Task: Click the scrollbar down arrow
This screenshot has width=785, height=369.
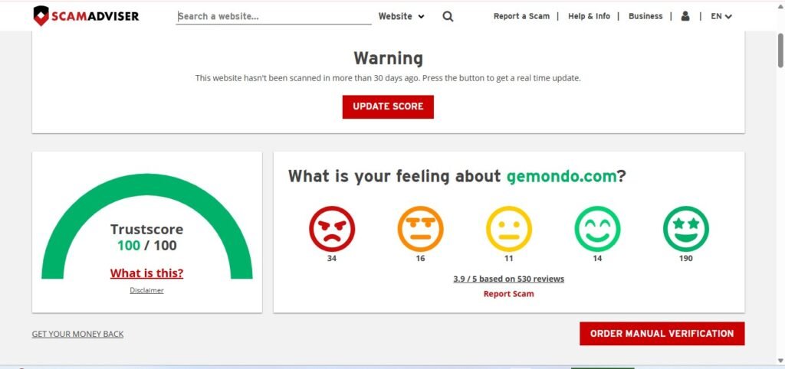Action: pos(780,361)
